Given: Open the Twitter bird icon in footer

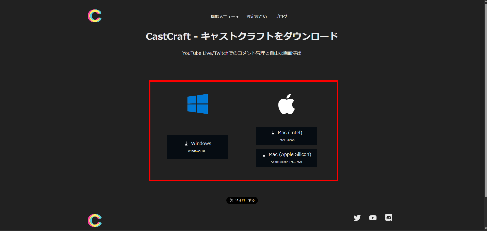Looking at the screenshot, I should click(357, 218).
